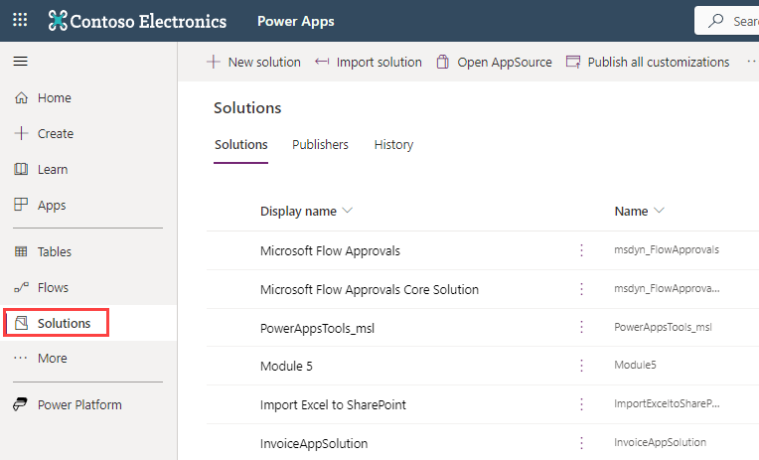Click the Create plus icon
The width and height of the screenshot is (759, 460).
click(21, 133)
